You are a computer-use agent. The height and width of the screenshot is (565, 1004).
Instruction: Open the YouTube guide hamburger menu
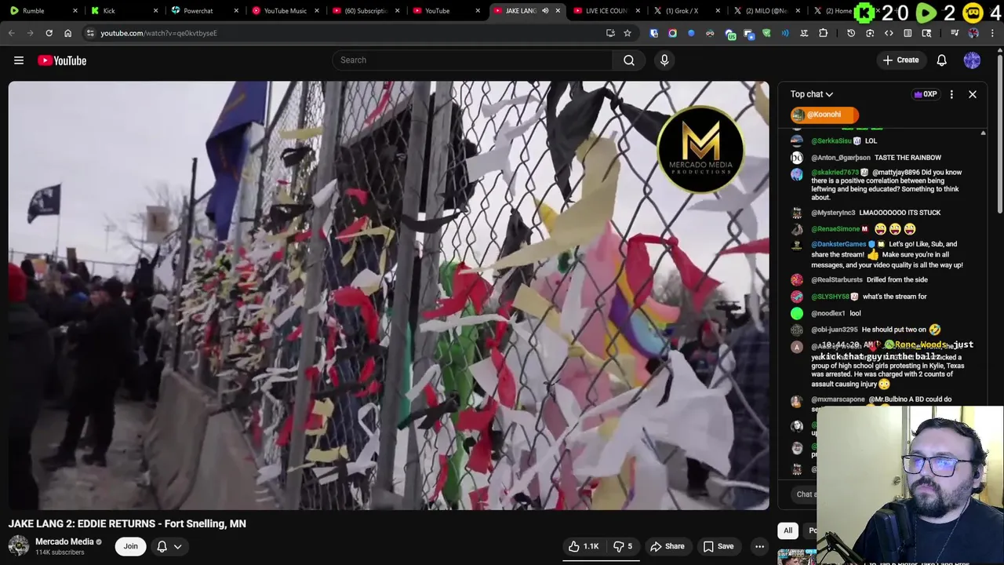click(x=19, y=60)
